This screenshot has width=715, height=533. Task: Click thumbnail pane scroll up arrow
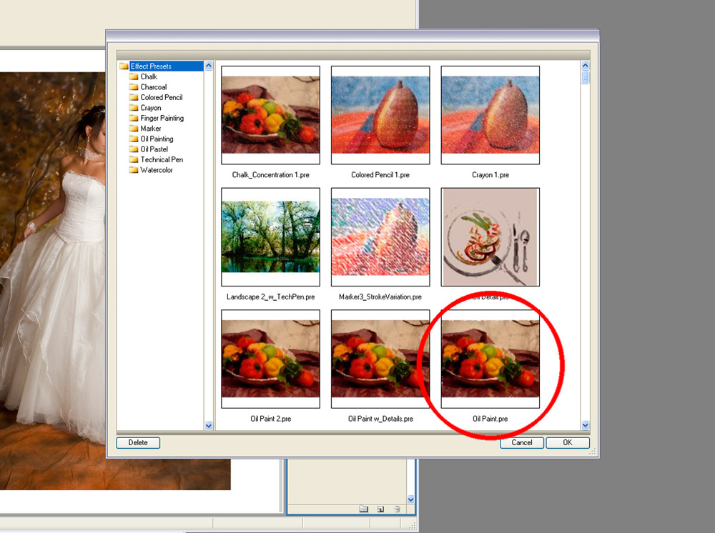click(x=585, y=66)
